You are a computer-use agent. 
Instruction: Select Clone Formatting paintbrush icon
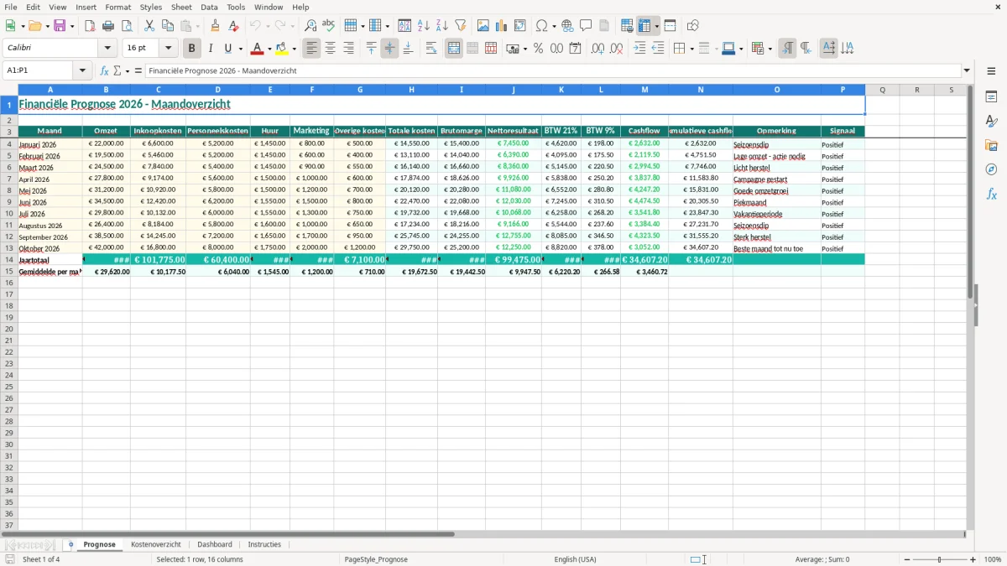pyautogui.click(x=216, y=26)
